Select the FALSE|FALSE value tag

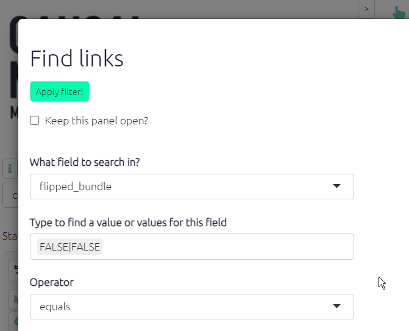pyautogui.click(x=69, y=247)
